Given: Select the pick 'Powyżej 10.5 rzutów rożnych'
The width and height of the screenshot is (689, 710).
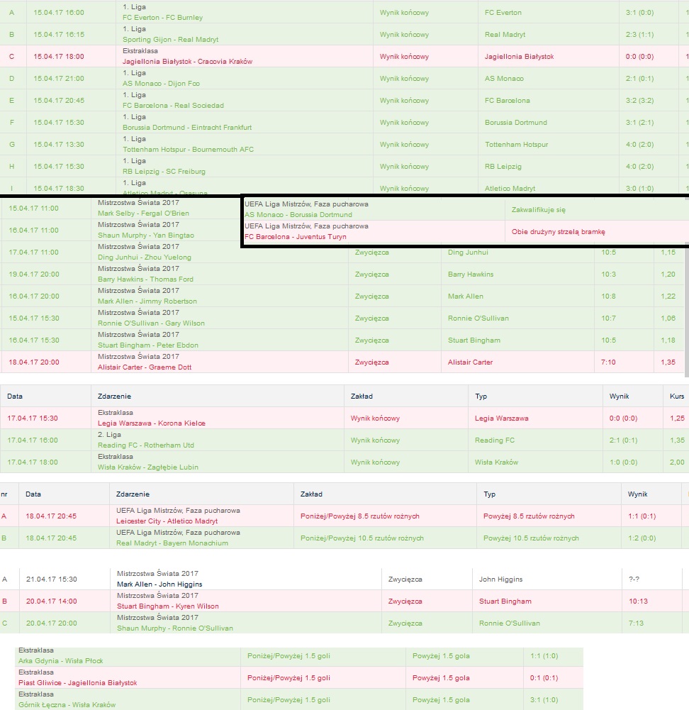Looking at the screenshot, I should tap(531, 538).
